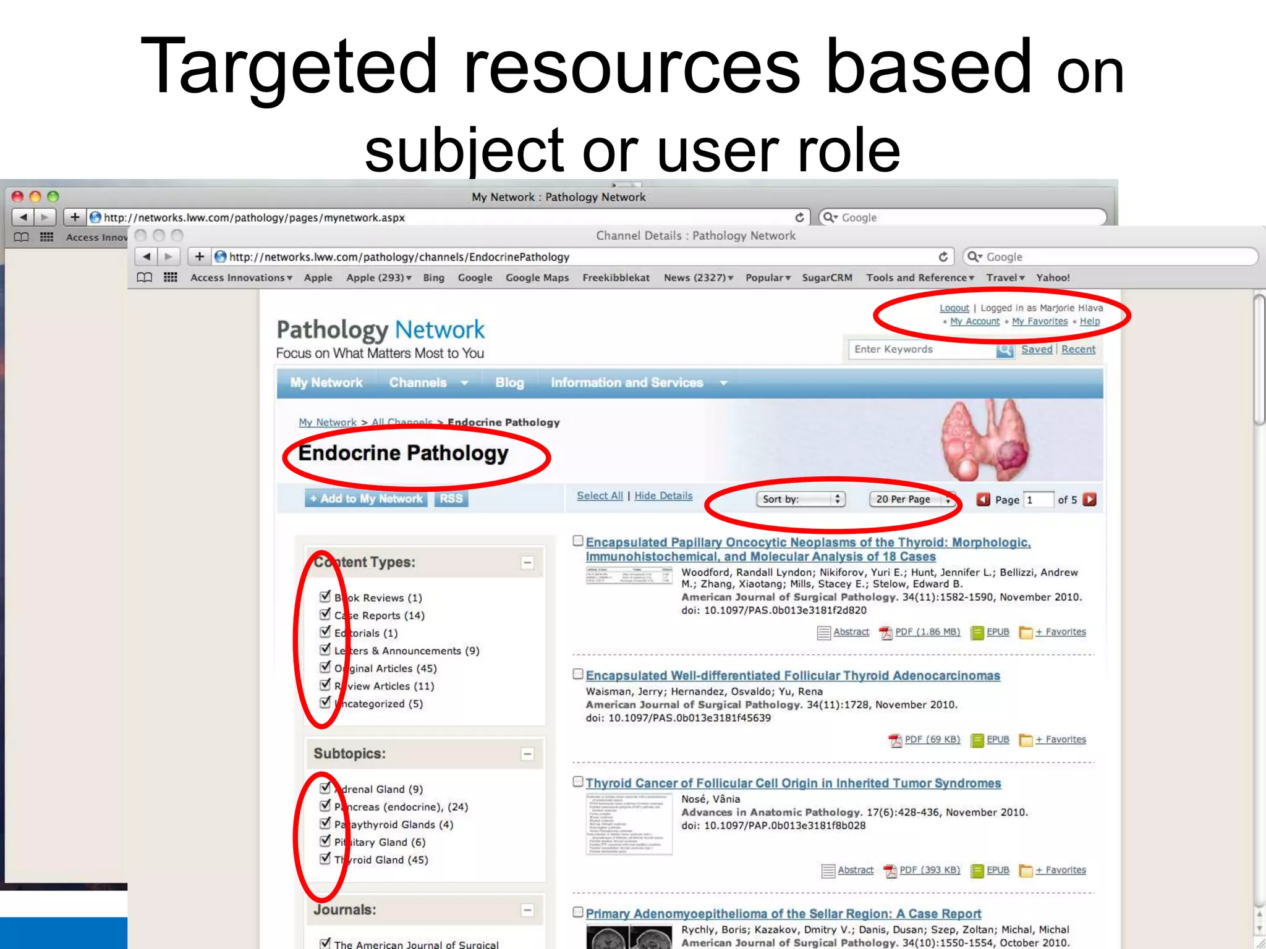Click Select All link
The width and height of the screenshot is (1266, 949).
600,496
